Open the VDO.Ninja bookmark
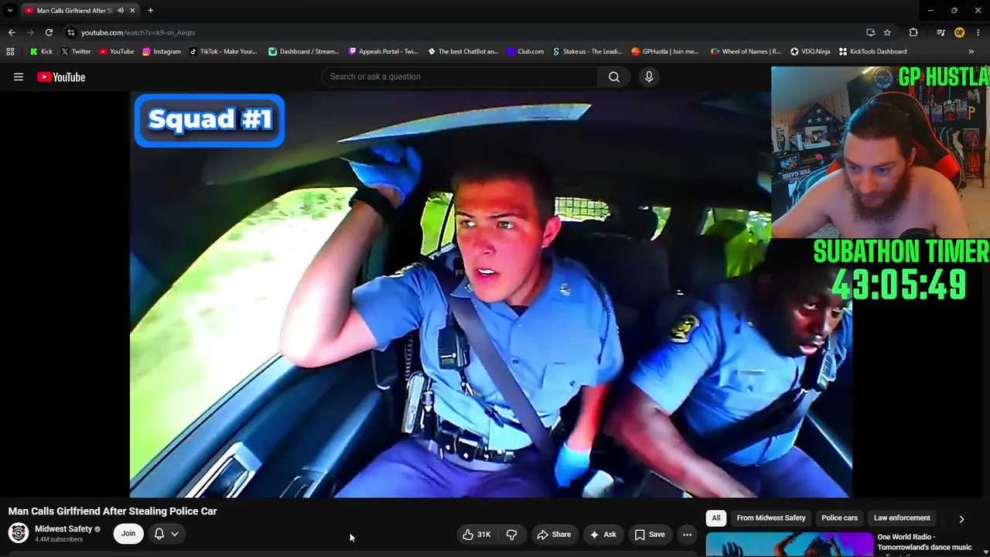This screenshot has width=990, height=557. click(810, 52)
